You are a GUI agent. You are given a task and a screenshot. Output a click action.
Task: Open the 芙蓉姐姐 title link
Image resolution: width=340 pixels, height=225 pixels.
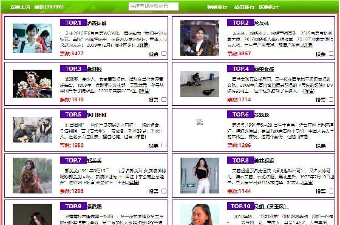(x=264, y=161)
